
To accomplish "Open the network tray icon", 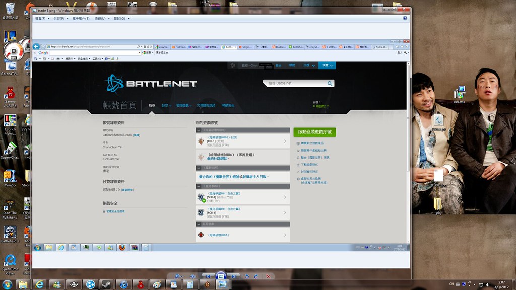I will [481, 285].
